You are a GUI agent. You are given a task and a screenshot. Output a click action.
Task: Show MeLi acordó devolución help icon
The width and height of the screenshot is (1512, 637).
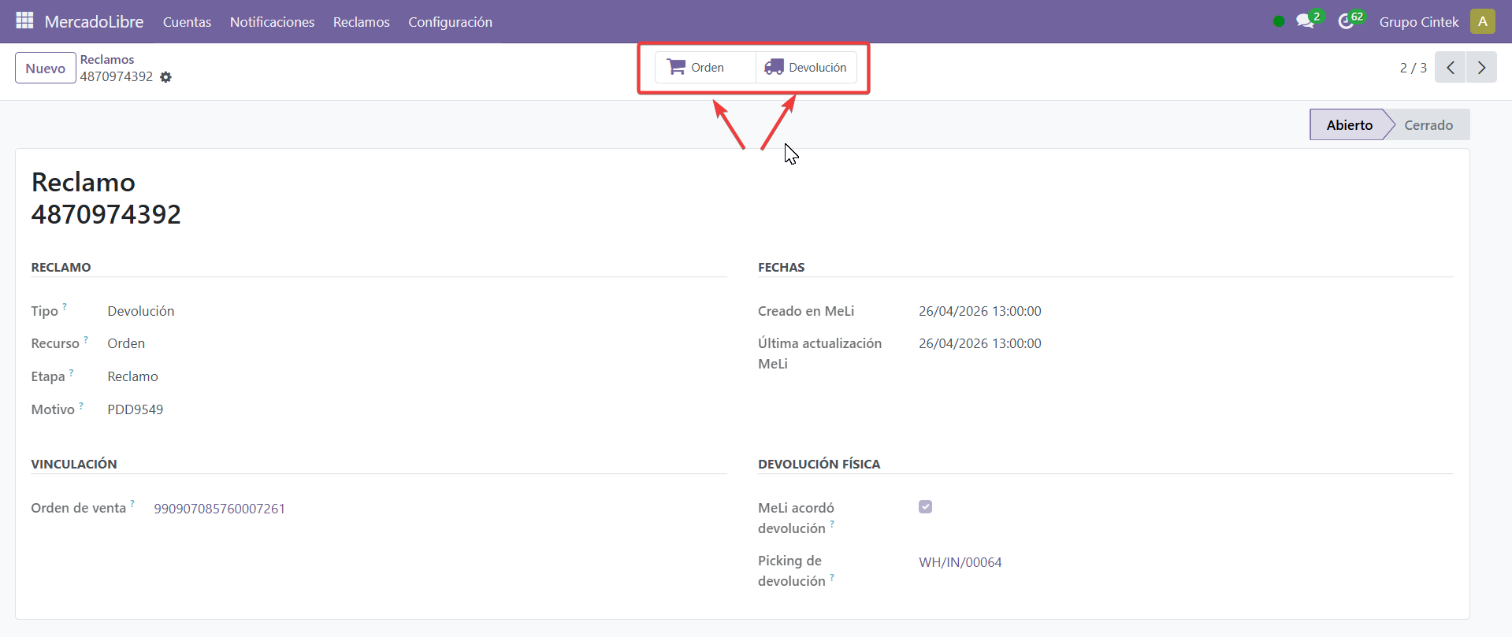tap(832, 524)
